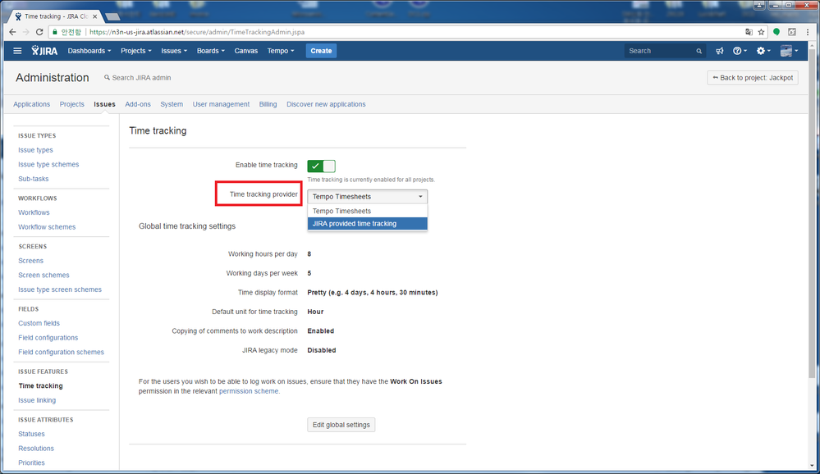Switch to the System admin tab
Image resolution: width=820 pixels, height=474 pixels.
point(172,104)
